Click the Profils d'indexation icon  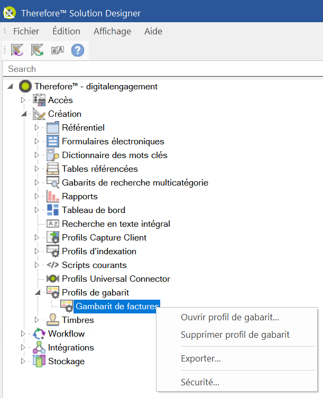point(53,251)
